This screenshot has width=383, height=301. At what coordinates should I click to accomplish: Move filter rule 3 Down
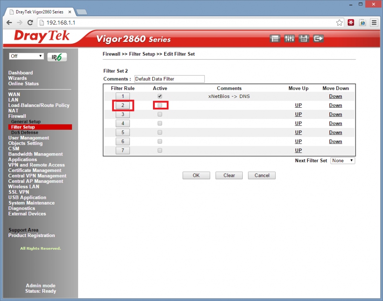click(335, 114)
